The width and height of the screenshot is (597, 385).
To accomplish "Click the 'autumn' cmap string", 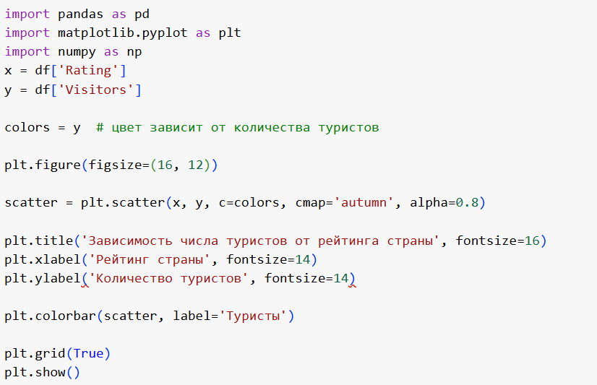I will coord(364,202).
